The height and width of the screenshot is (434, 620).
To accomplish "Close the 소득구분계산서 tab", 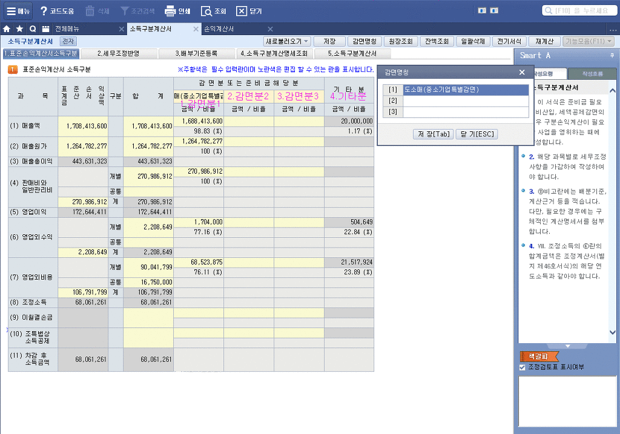I will pyautogui.click(x=196, y=29).
